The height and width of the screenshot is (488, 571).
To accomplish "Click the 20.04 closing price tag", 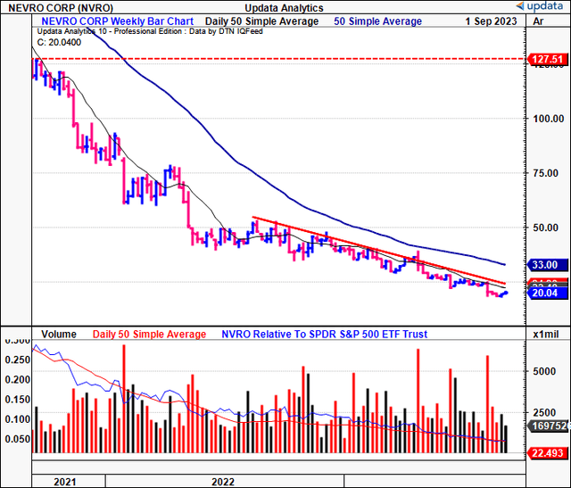I will [x=547, y=293].
